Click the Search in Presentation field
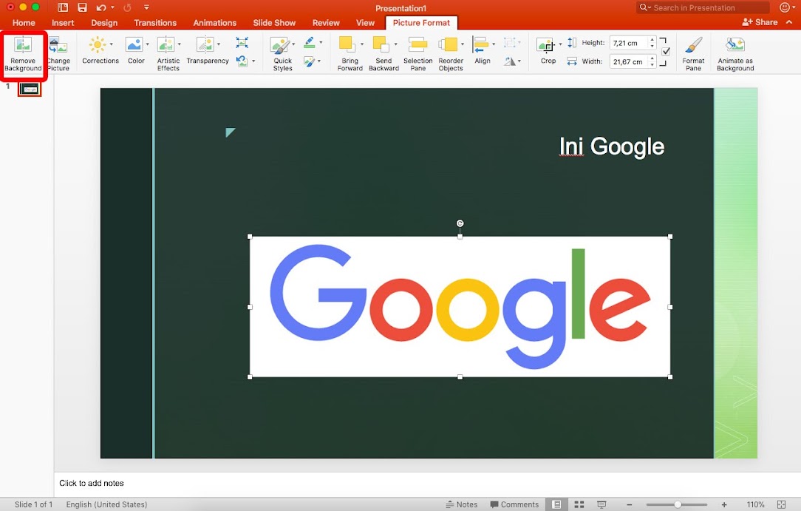The image size is (801, 511). point(703,7)
